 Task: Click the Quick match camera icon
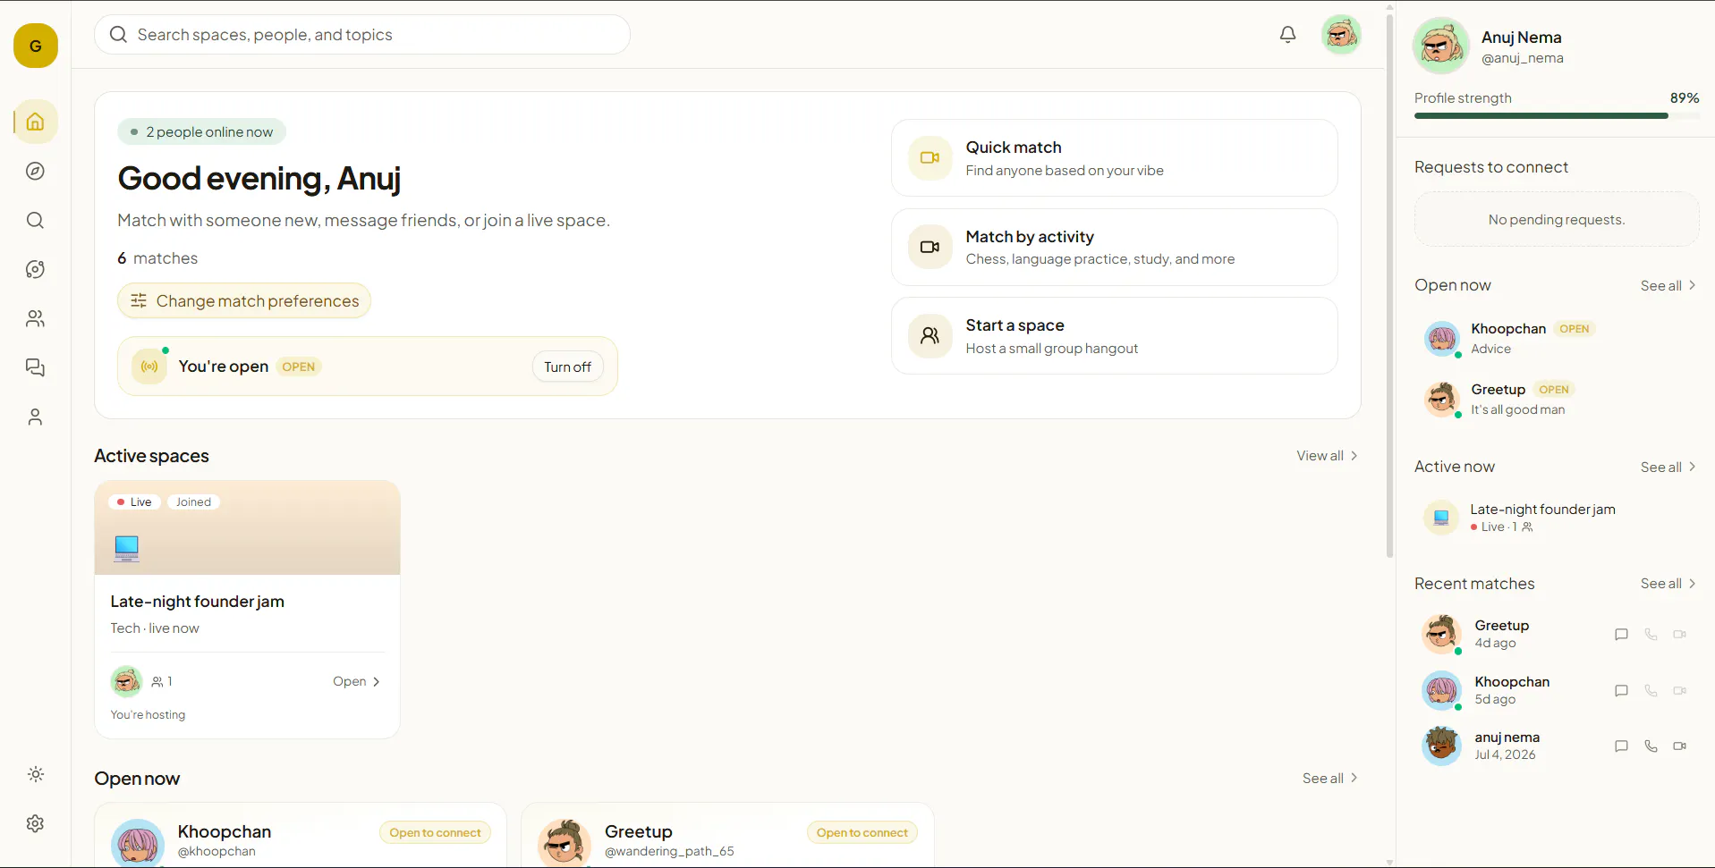pos(930,158)
